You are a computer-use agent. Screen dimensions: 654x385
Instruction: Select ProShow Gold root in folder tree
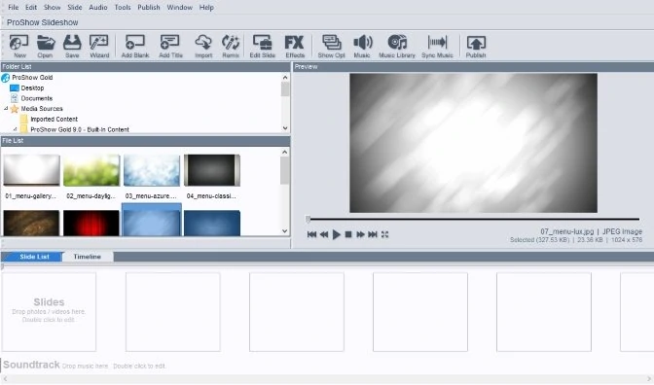(32, 78)
